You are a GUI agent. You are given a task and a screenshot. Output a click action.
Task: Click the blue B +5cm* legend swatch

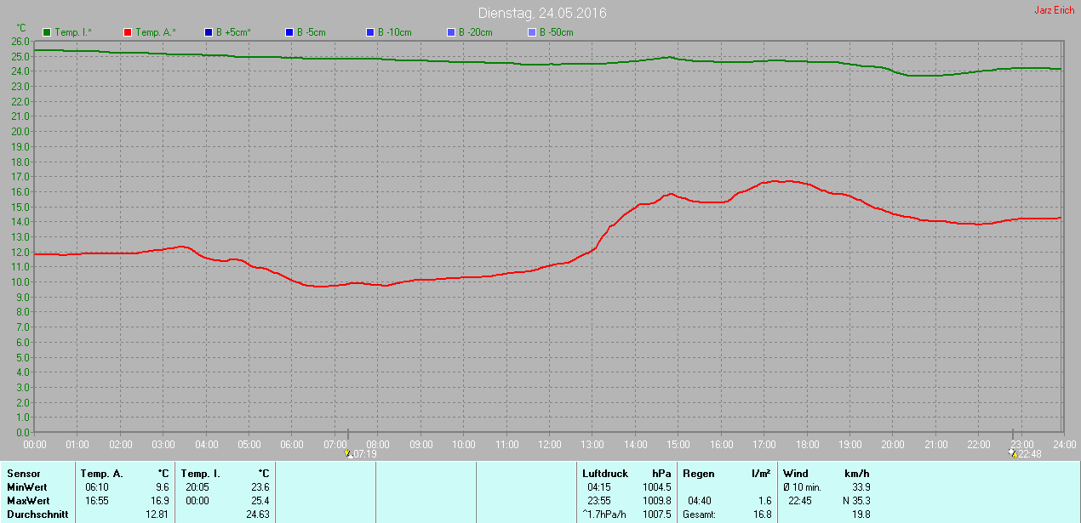(x=209, y=32)
